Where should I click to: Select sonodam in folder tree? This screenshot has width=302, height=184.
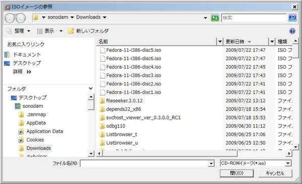(x=29, y=106)
